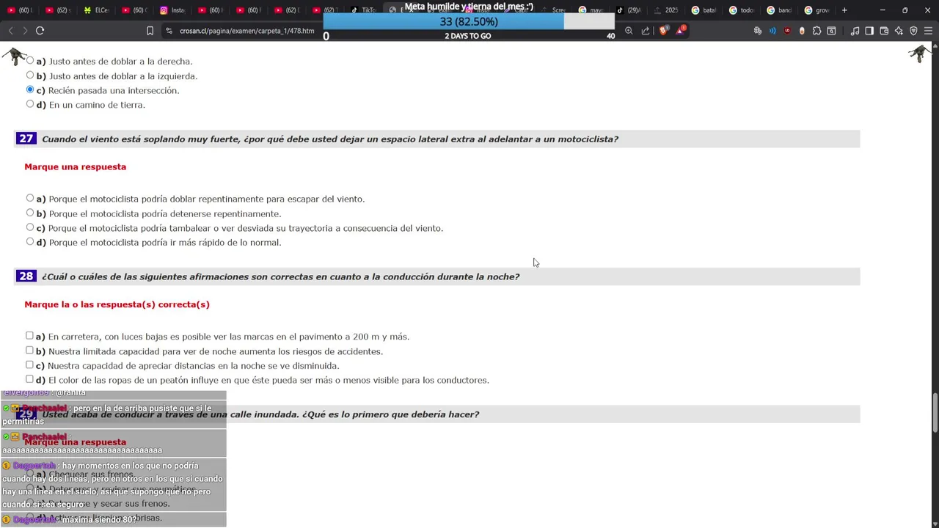Choose answer a) doblar repentinamente para escapar del viento
The height and width of the screenshot is (528, 939).
tap(30, 198)
